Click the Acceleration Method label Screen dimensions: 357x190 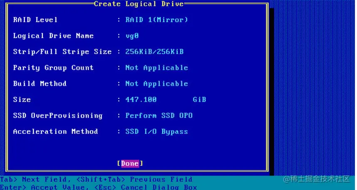(x=56, y=131)
